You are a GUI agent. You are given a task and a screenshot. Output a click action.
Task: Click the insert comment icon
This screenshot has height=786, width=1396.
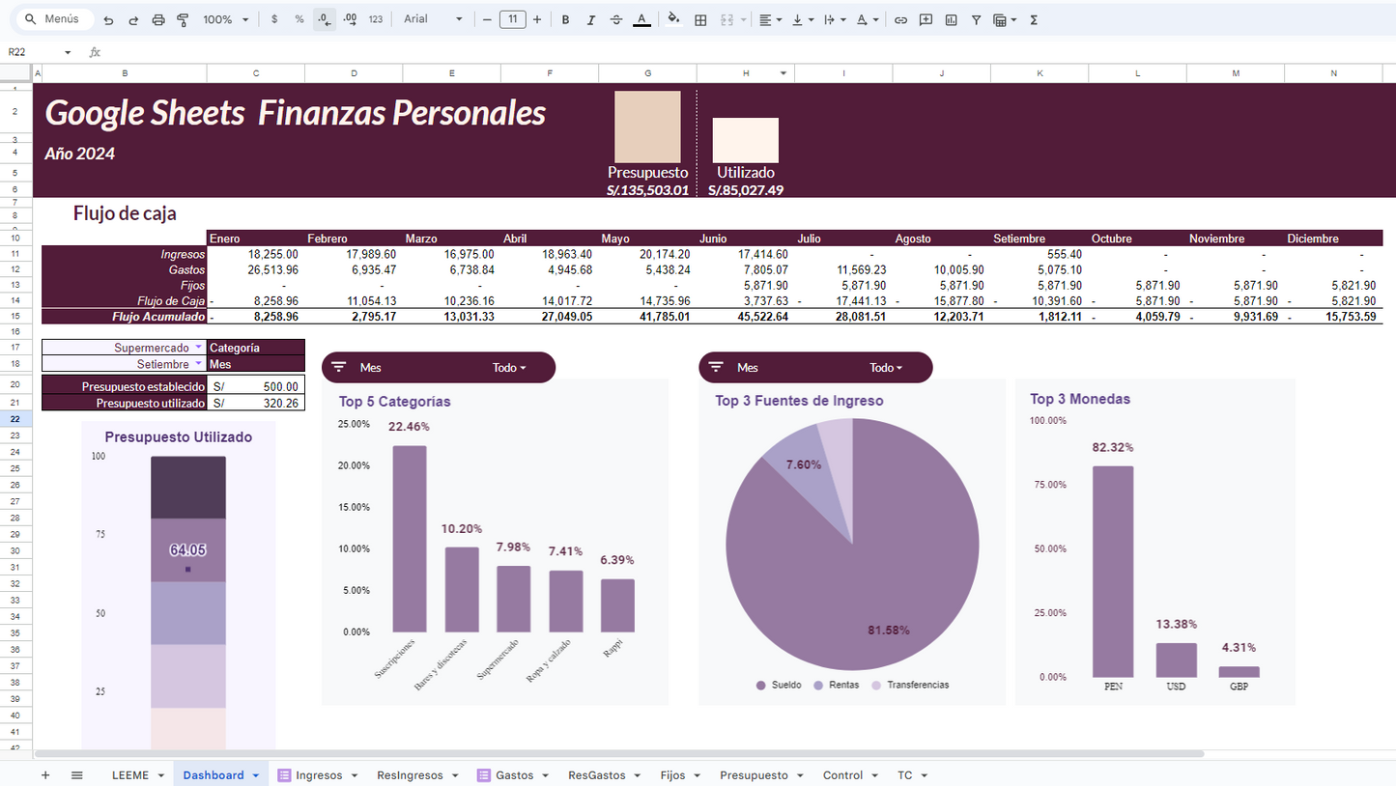tap(926, 19)
